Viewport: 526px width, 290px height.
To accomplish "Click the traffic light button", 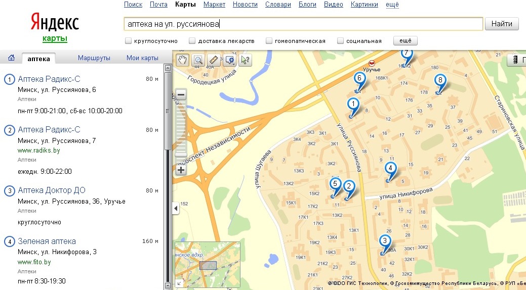I will pyautogui.click(x=516, y=60).
